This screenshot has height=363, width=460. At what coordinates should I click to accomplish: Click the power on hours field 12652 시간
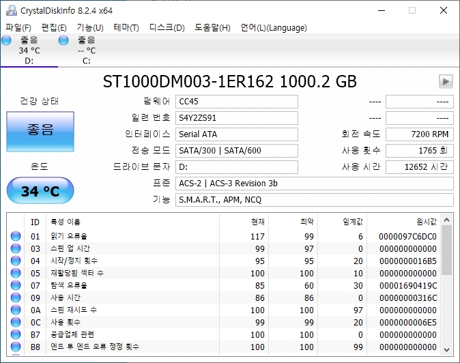click(420, 167)
